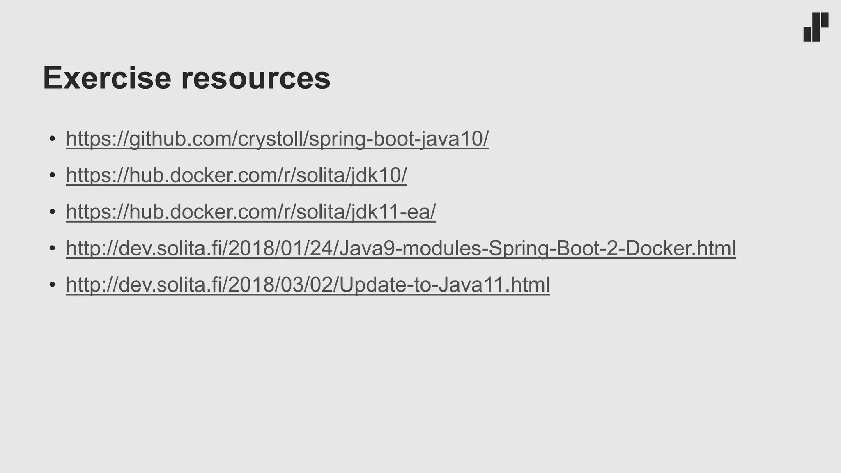Click the bullet before the jdk11-ea link
This screenshot has height=473, width=841.
(52, 212)
